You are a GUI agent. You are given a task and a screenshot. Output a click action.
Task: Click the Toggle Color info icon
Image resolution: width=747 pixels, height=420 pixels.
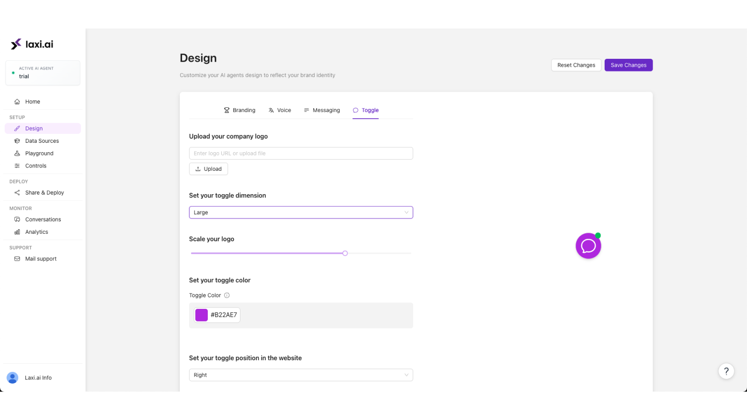tap(227, 295)
